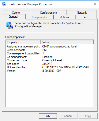
Task: Select the Assigned management point row
Action: point(50,46)
